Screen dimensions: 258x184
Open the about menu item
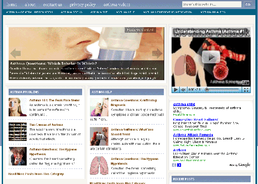pyautogui.click(x=30, y=5)
